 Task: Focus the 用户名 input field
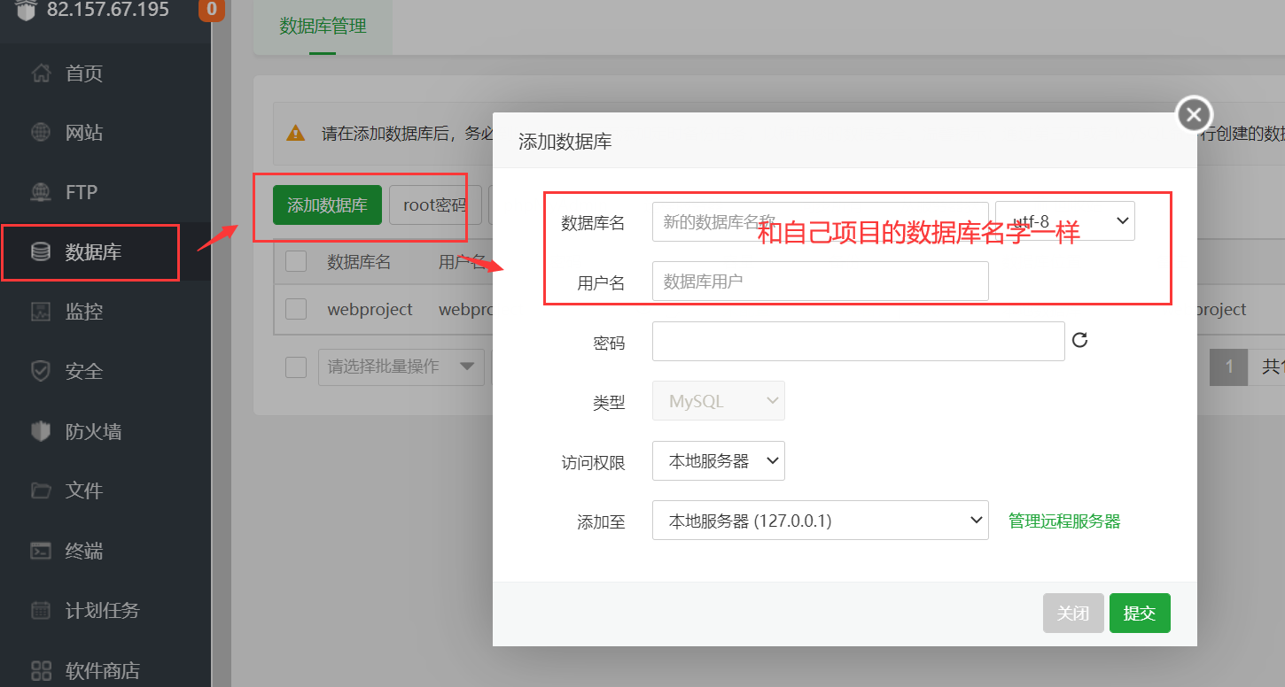[x=821, y=281]
